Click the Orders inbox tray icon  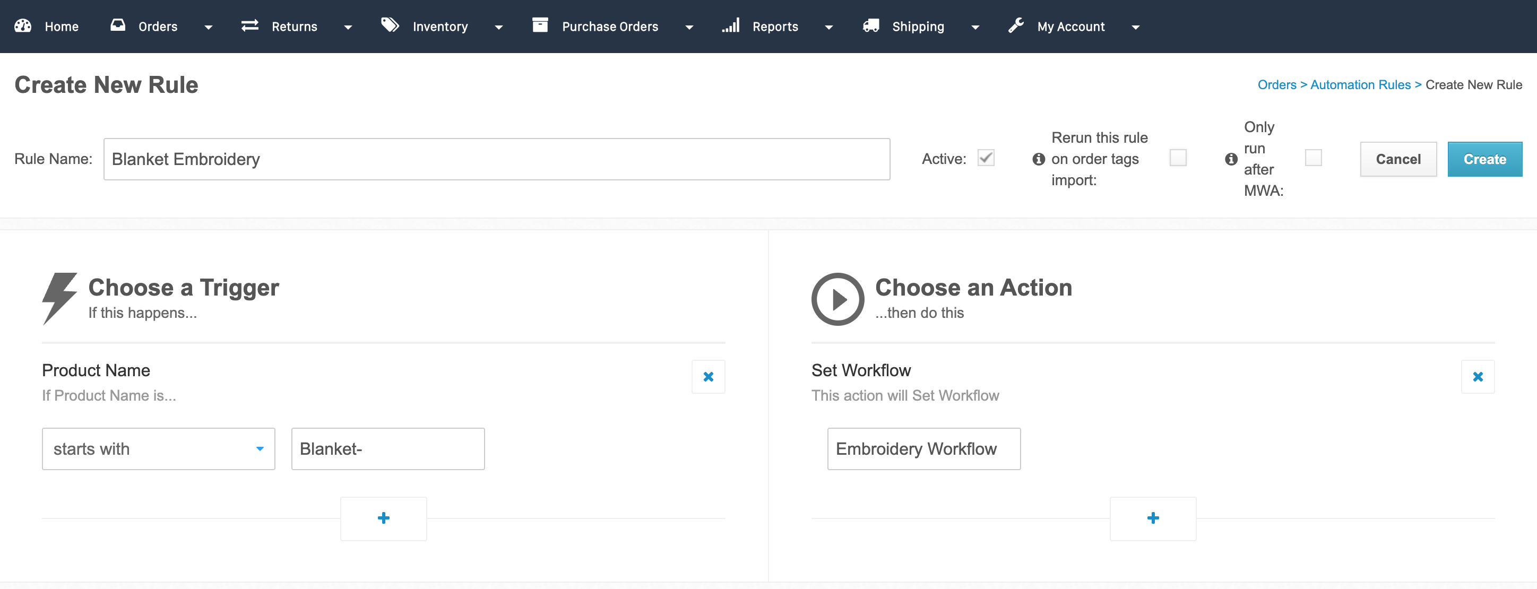(118, 25)
